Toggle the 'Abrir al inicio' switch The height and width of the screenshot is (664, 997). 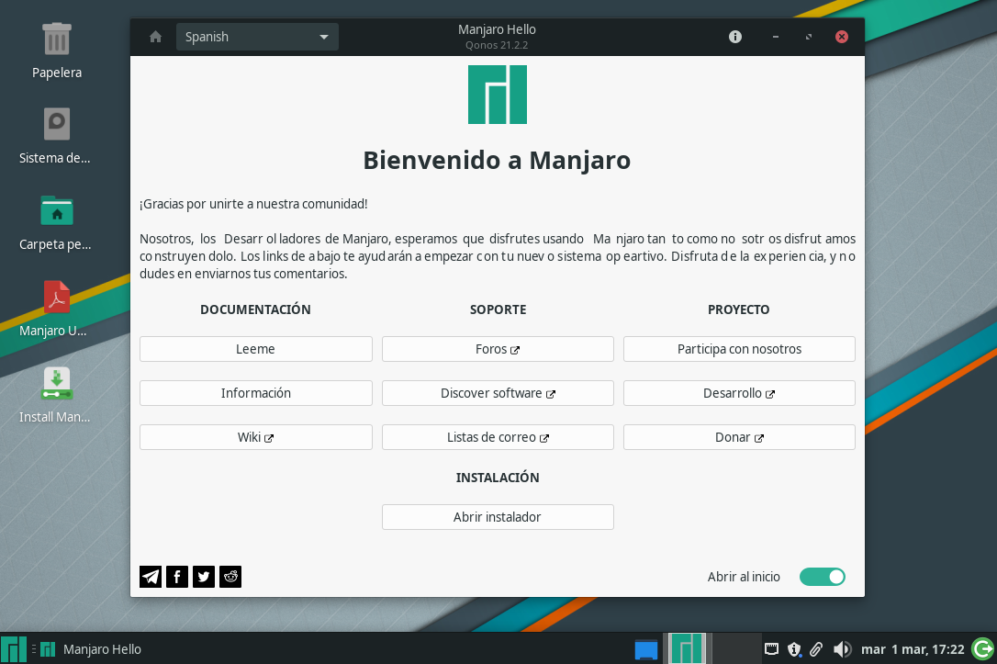pos(822,577)
